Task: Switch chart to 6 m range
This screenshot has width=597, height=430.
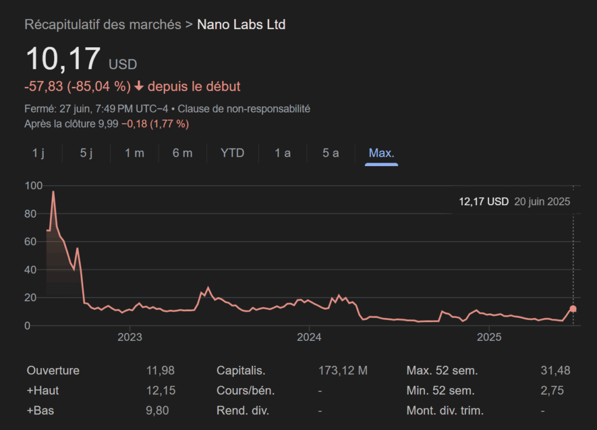Action: (182, 153)
